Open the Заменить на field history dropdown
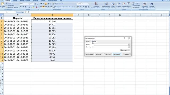The width and height of the screenshot is (170, 95). point(129,47)
